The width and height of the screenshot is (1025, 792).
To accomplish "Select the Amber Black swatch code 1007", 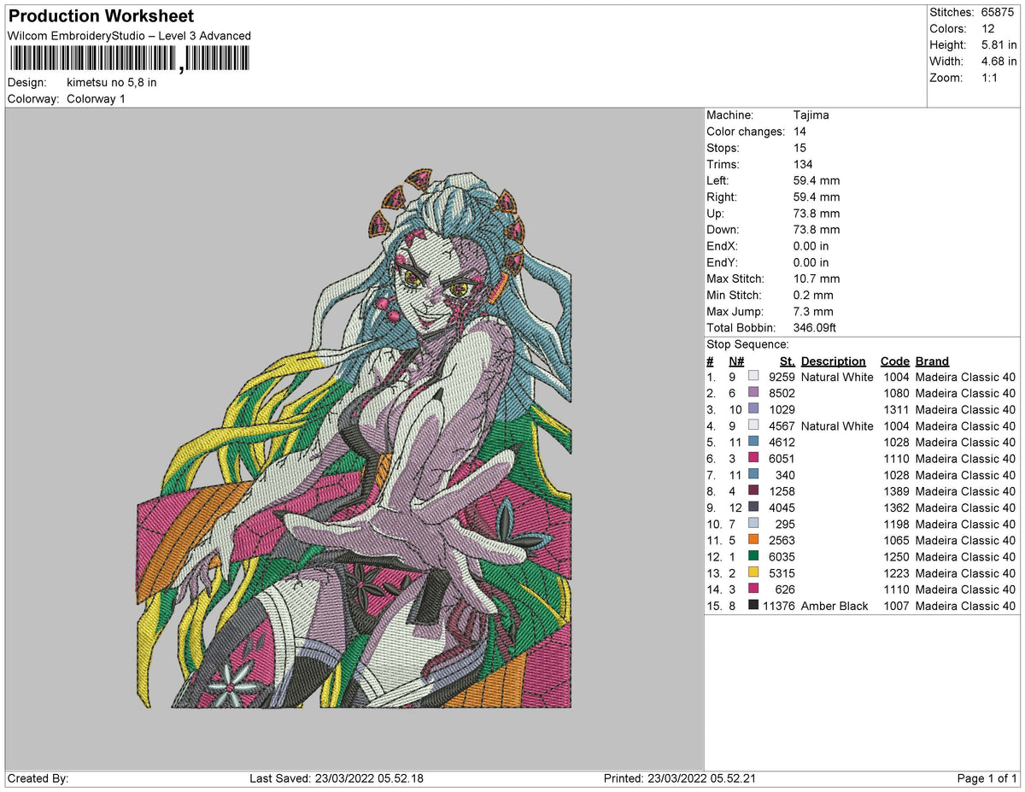I will pos(753,606).
